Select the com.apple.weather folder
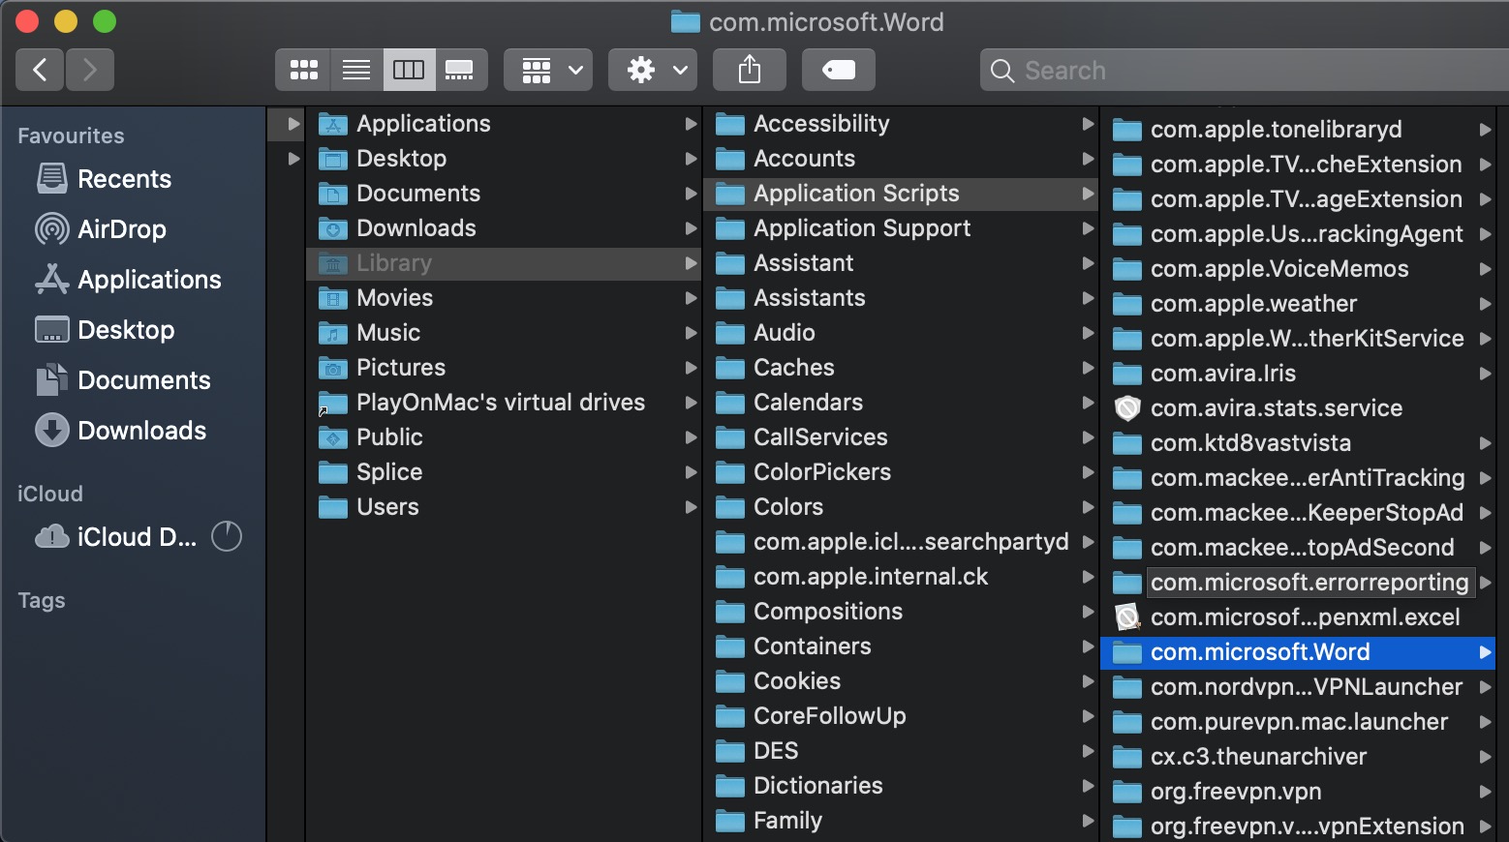Screen dimensions: 1509x842 pyautogui.click(x=1298, y=304)
